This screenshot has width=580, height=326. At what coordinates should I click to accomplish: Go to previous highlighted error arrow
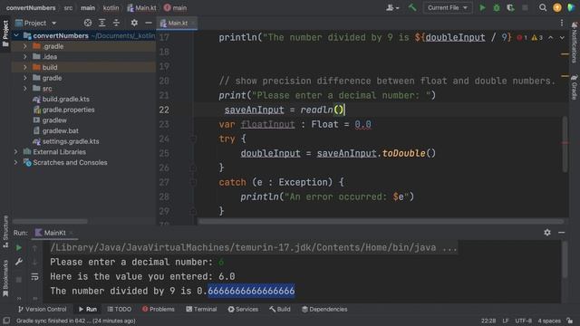tap(550, 38)
